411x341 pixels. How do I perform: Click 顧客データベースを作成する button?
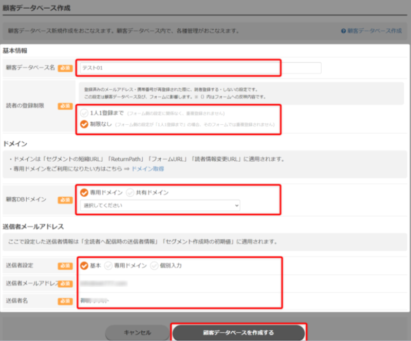pos(238,333)
